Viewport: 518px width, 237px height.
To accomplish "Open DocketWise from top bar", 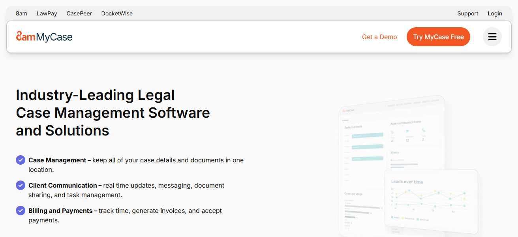I will (x=117, y=13).
